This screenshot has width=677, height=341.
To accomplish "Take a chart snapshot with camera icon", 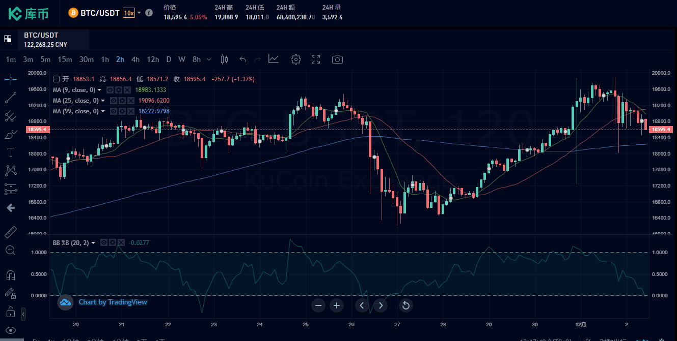I will 337,59.
